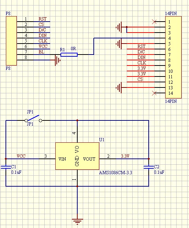Image resolution: width=189 pixels, height=228 pixels.
Task: Select the JP1 jumper switch symbol
Action: point(33,119)
